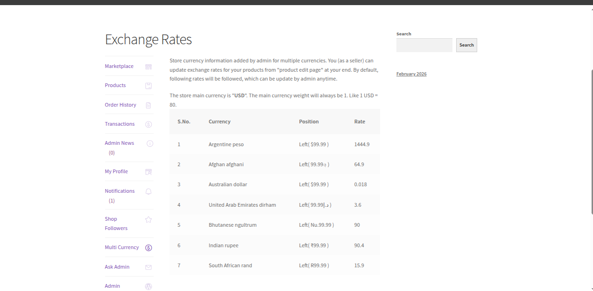Select the Multi Currency menu item

(x=121, y=247)
